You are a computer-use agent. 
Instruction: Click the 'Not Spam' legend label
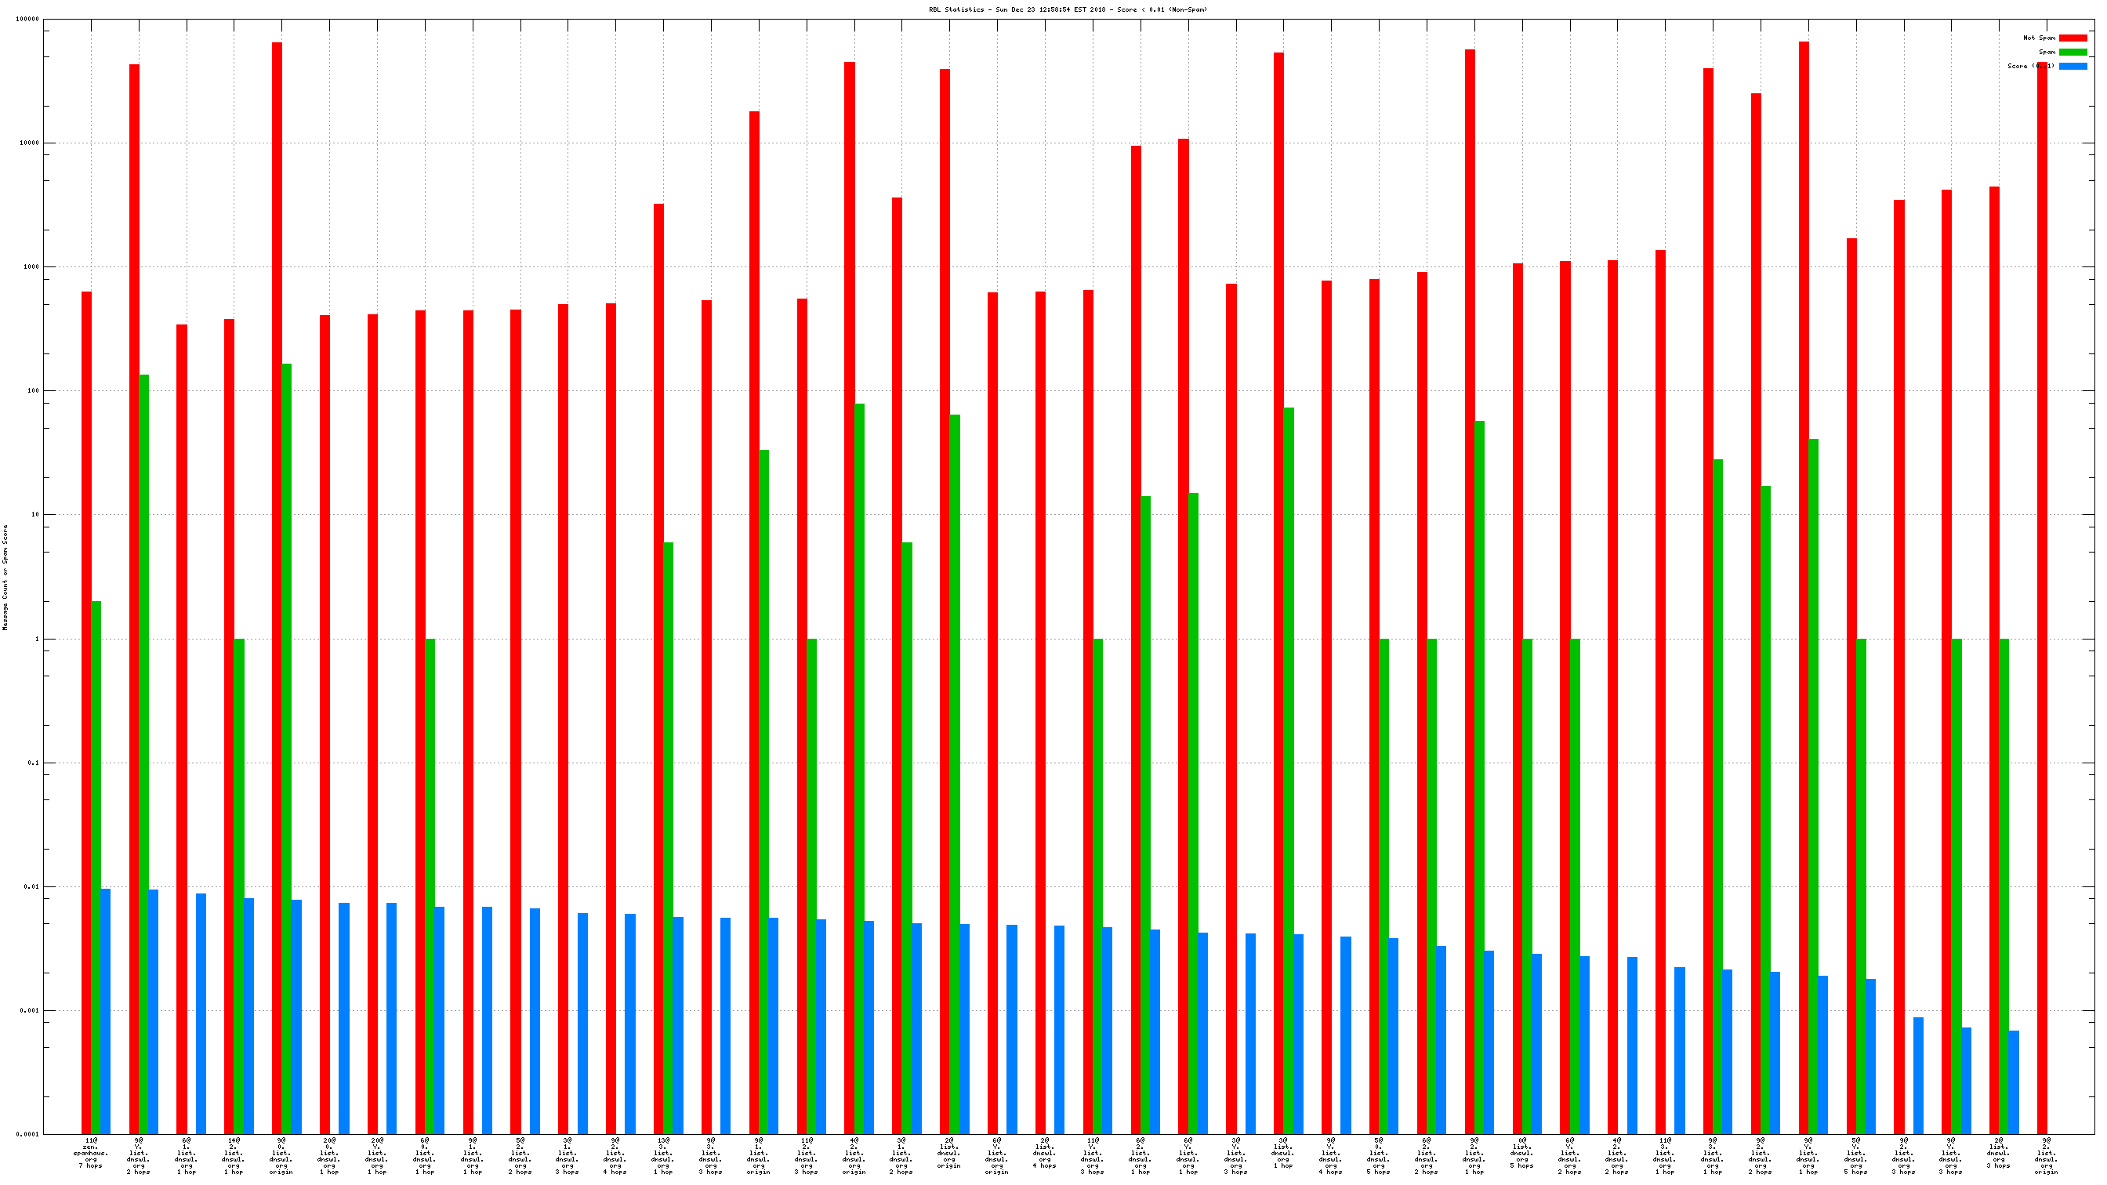pyautogui.click(x=2038, y=38)
